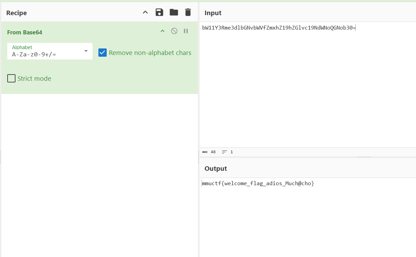This screenshot has height=257, width=416.
Task: Click the Base64 encoded input string
Action: [x=279, y=28]
